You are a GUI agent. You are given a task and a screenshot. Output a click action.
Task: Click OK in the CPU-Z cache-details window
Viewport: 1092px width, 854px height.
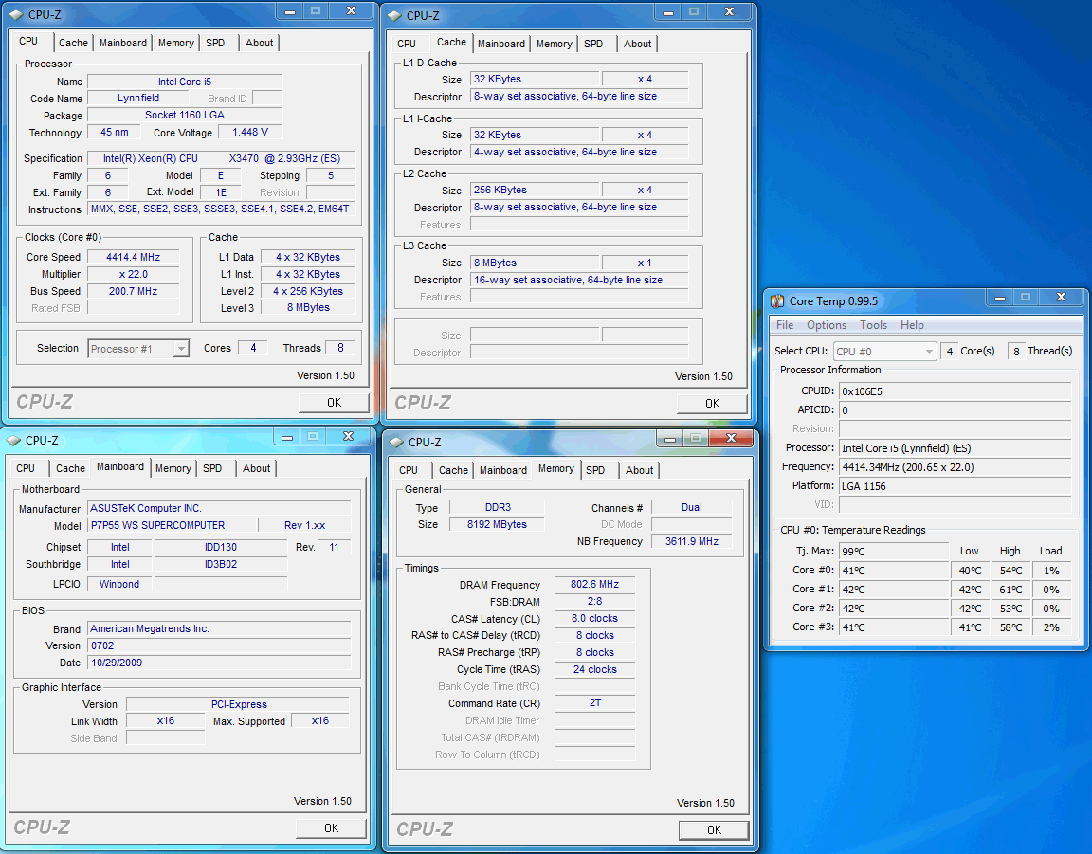712,404
